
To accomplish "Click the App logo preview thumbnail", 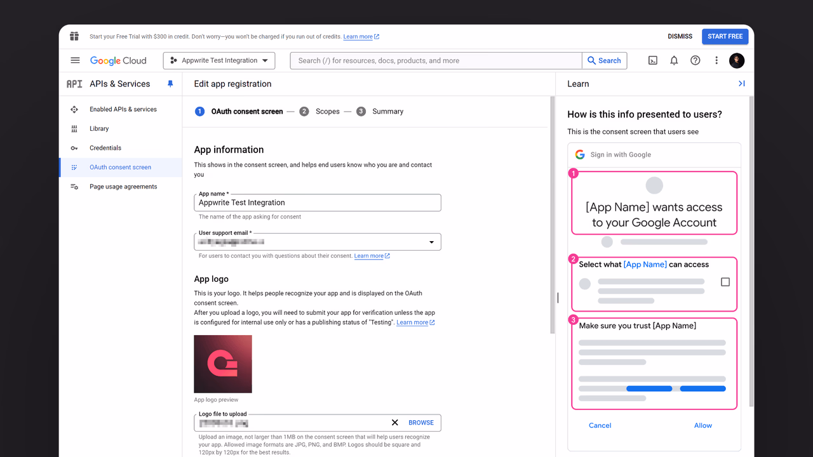I will pyautogui.click(x=223, y=364).
